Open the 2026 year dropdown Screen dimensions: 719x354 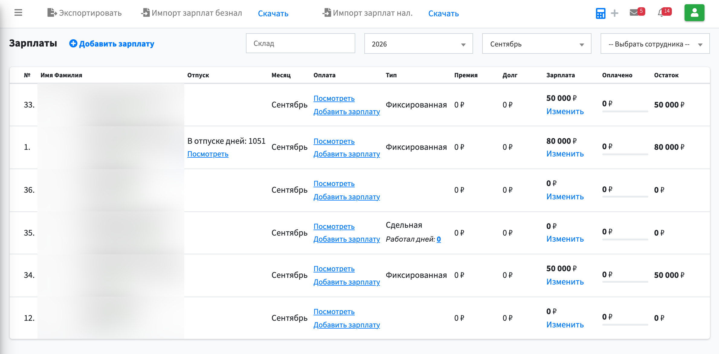[x=419, y=44]
